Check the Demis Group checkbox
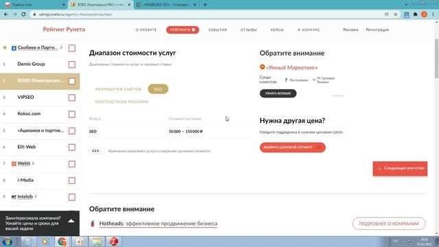The height and width of the screenshot is (247, 439). tap(72, 64)
